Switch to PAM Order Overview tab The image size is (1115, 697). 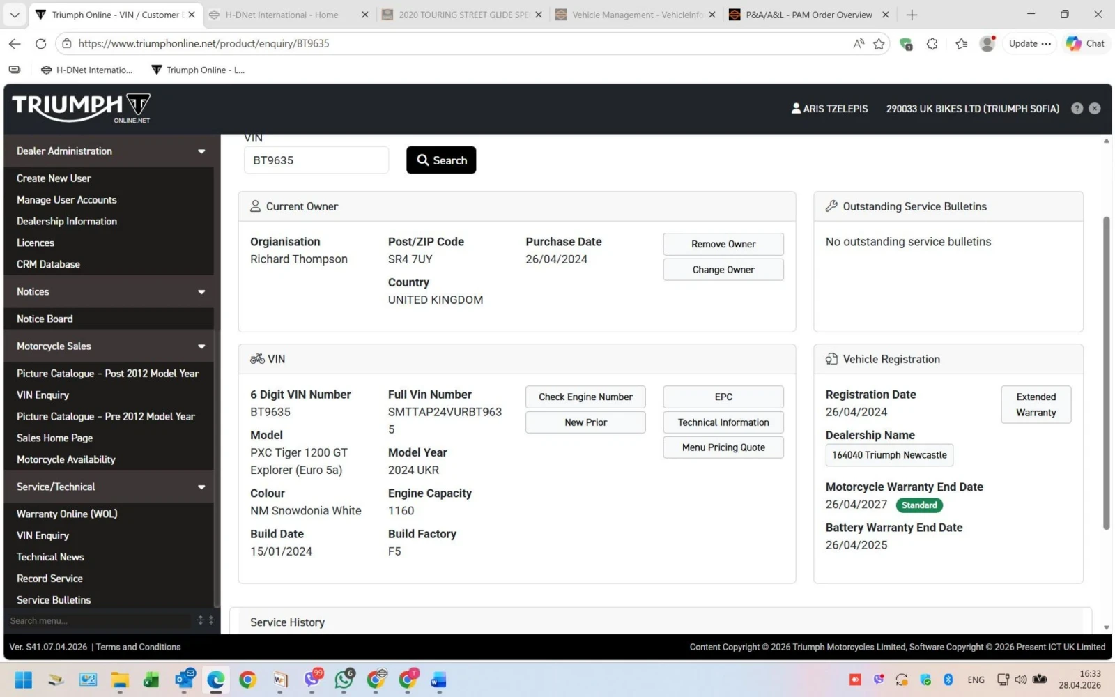(808, 15)
